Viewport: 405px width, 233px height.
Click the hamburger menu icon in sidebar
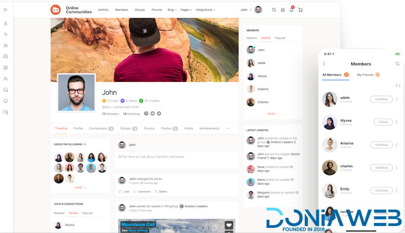[6, 10]
